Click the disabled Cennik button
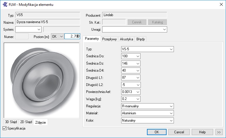The height and width of the screenshot is (138, 226). coord(137,22)
